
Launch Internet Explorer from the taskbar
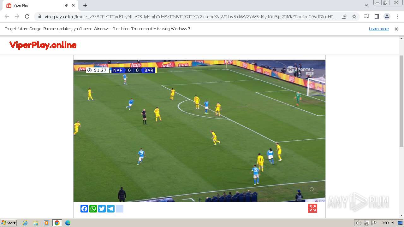pyautogui.click(x=25, y=223)
